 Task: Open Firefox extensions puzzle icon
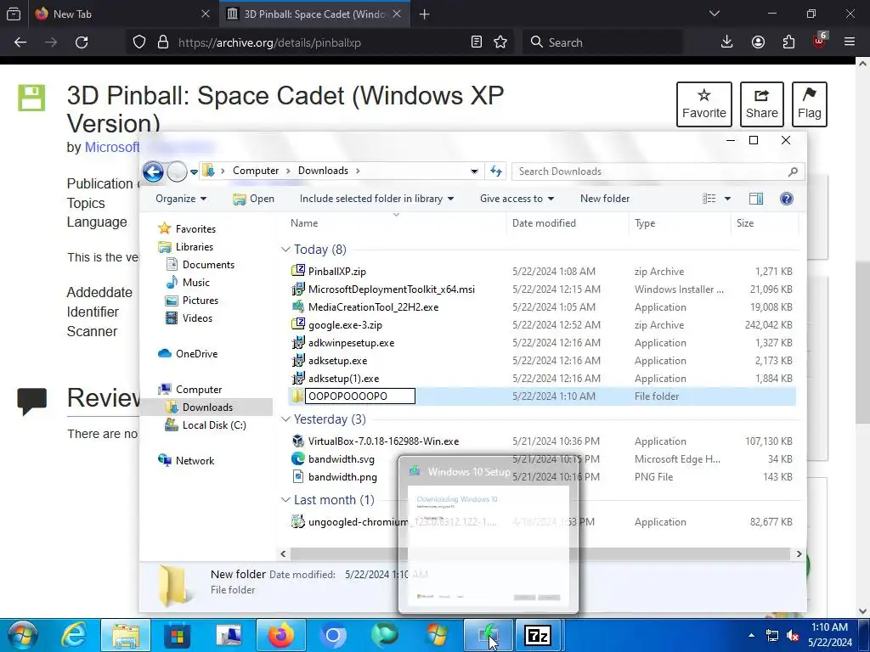click(x=788, y=42)
